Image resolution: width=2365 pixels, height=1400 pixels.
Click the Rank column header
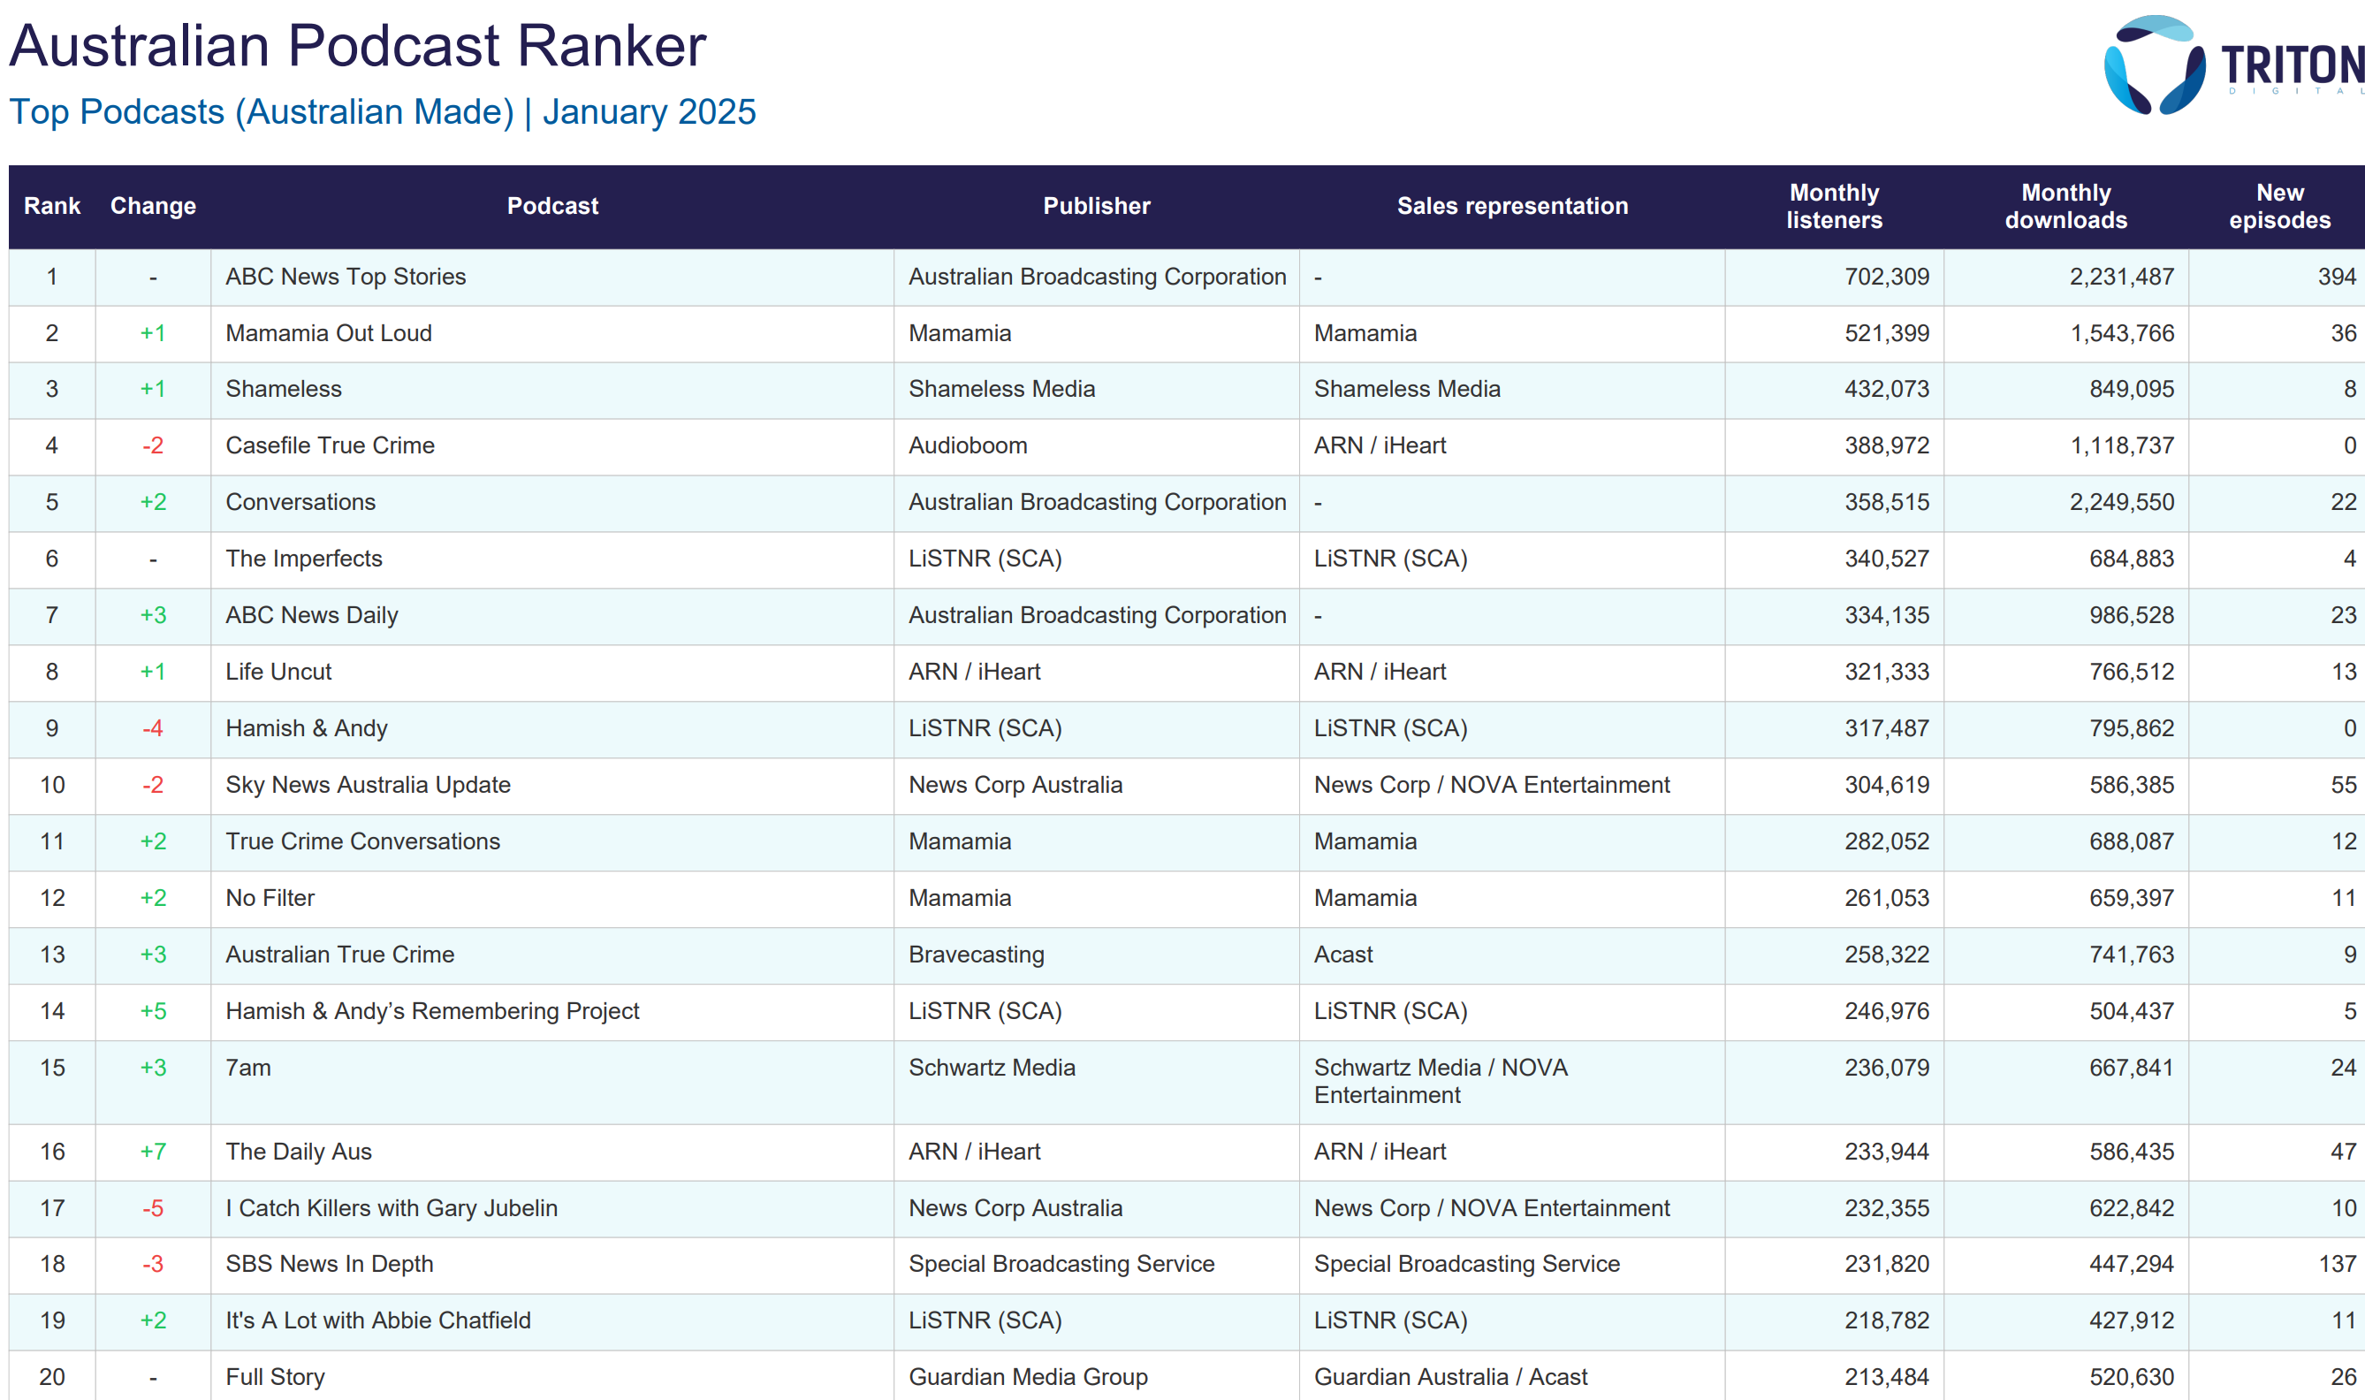click(x=52, y=206)
